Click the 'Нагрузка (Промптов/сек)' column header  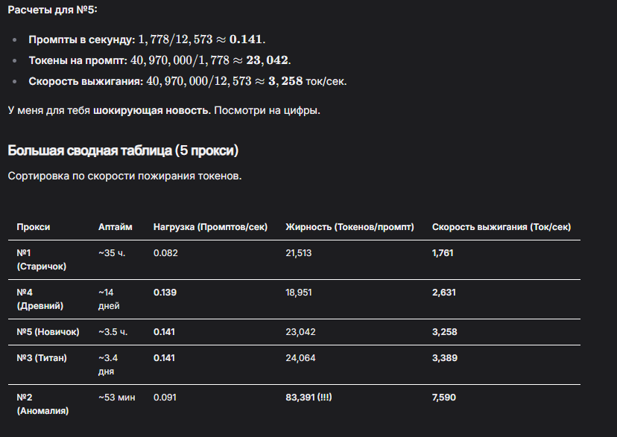point(210,226)
